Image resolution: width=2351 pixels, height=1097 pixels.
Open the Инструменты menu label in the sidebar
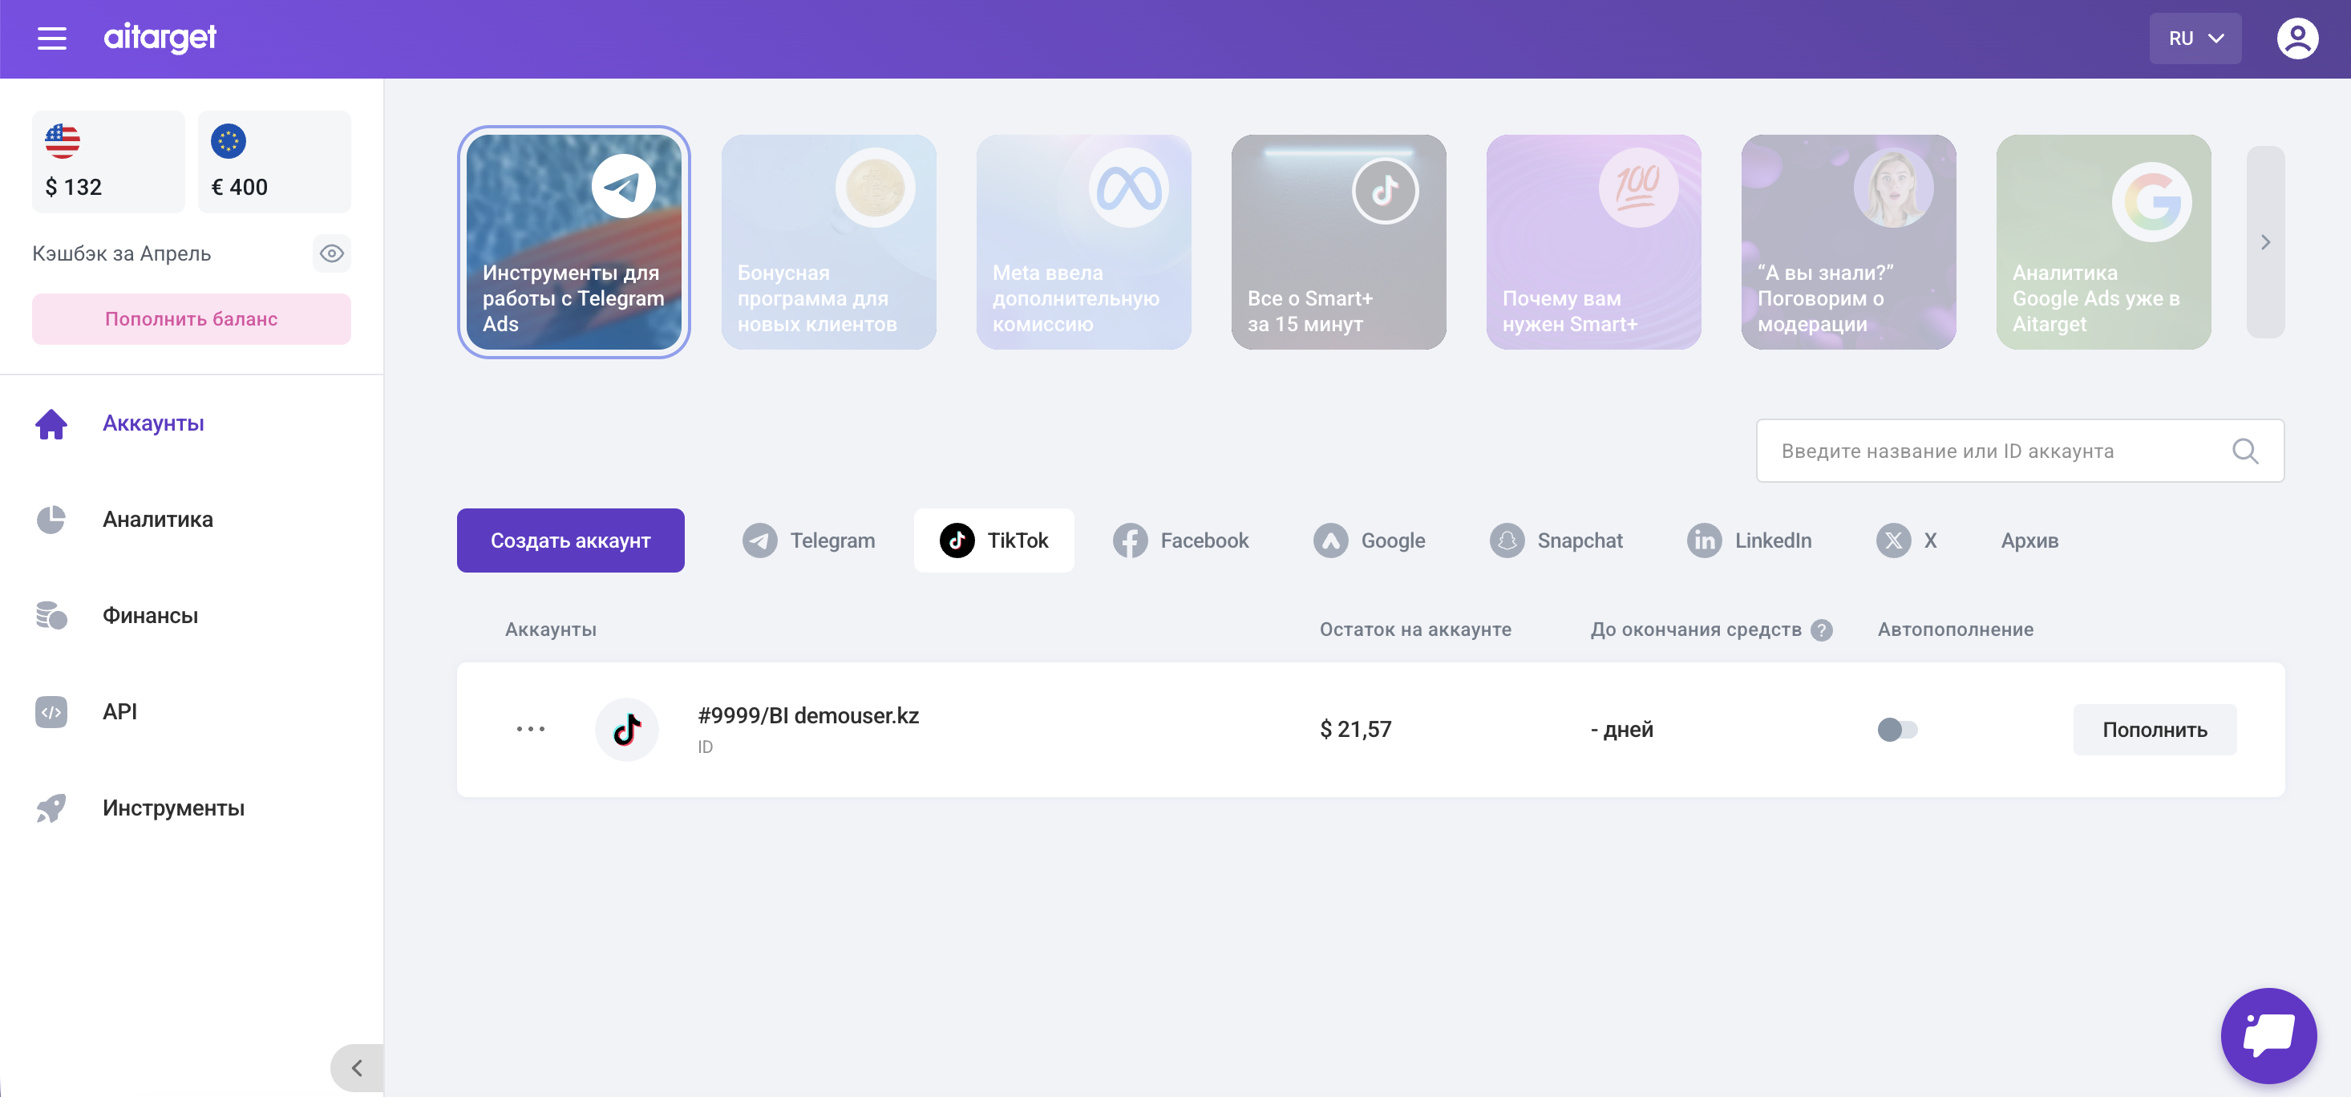(173, 808)
